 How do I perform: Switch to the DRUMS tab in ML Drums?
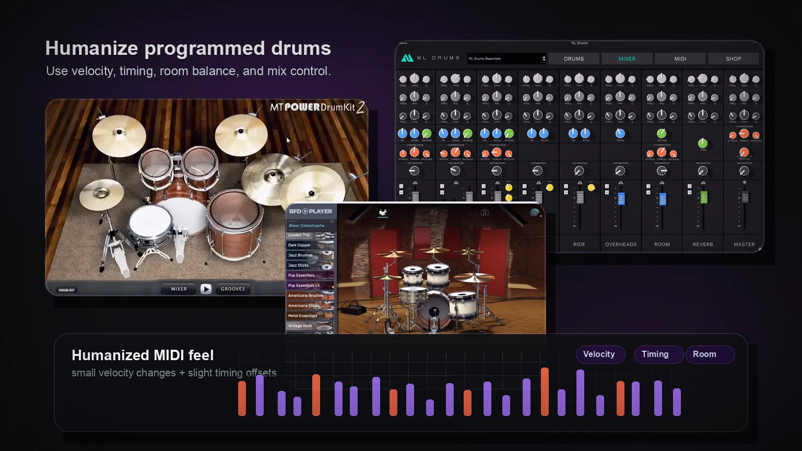pyautogui.click(x=574, y=58)
